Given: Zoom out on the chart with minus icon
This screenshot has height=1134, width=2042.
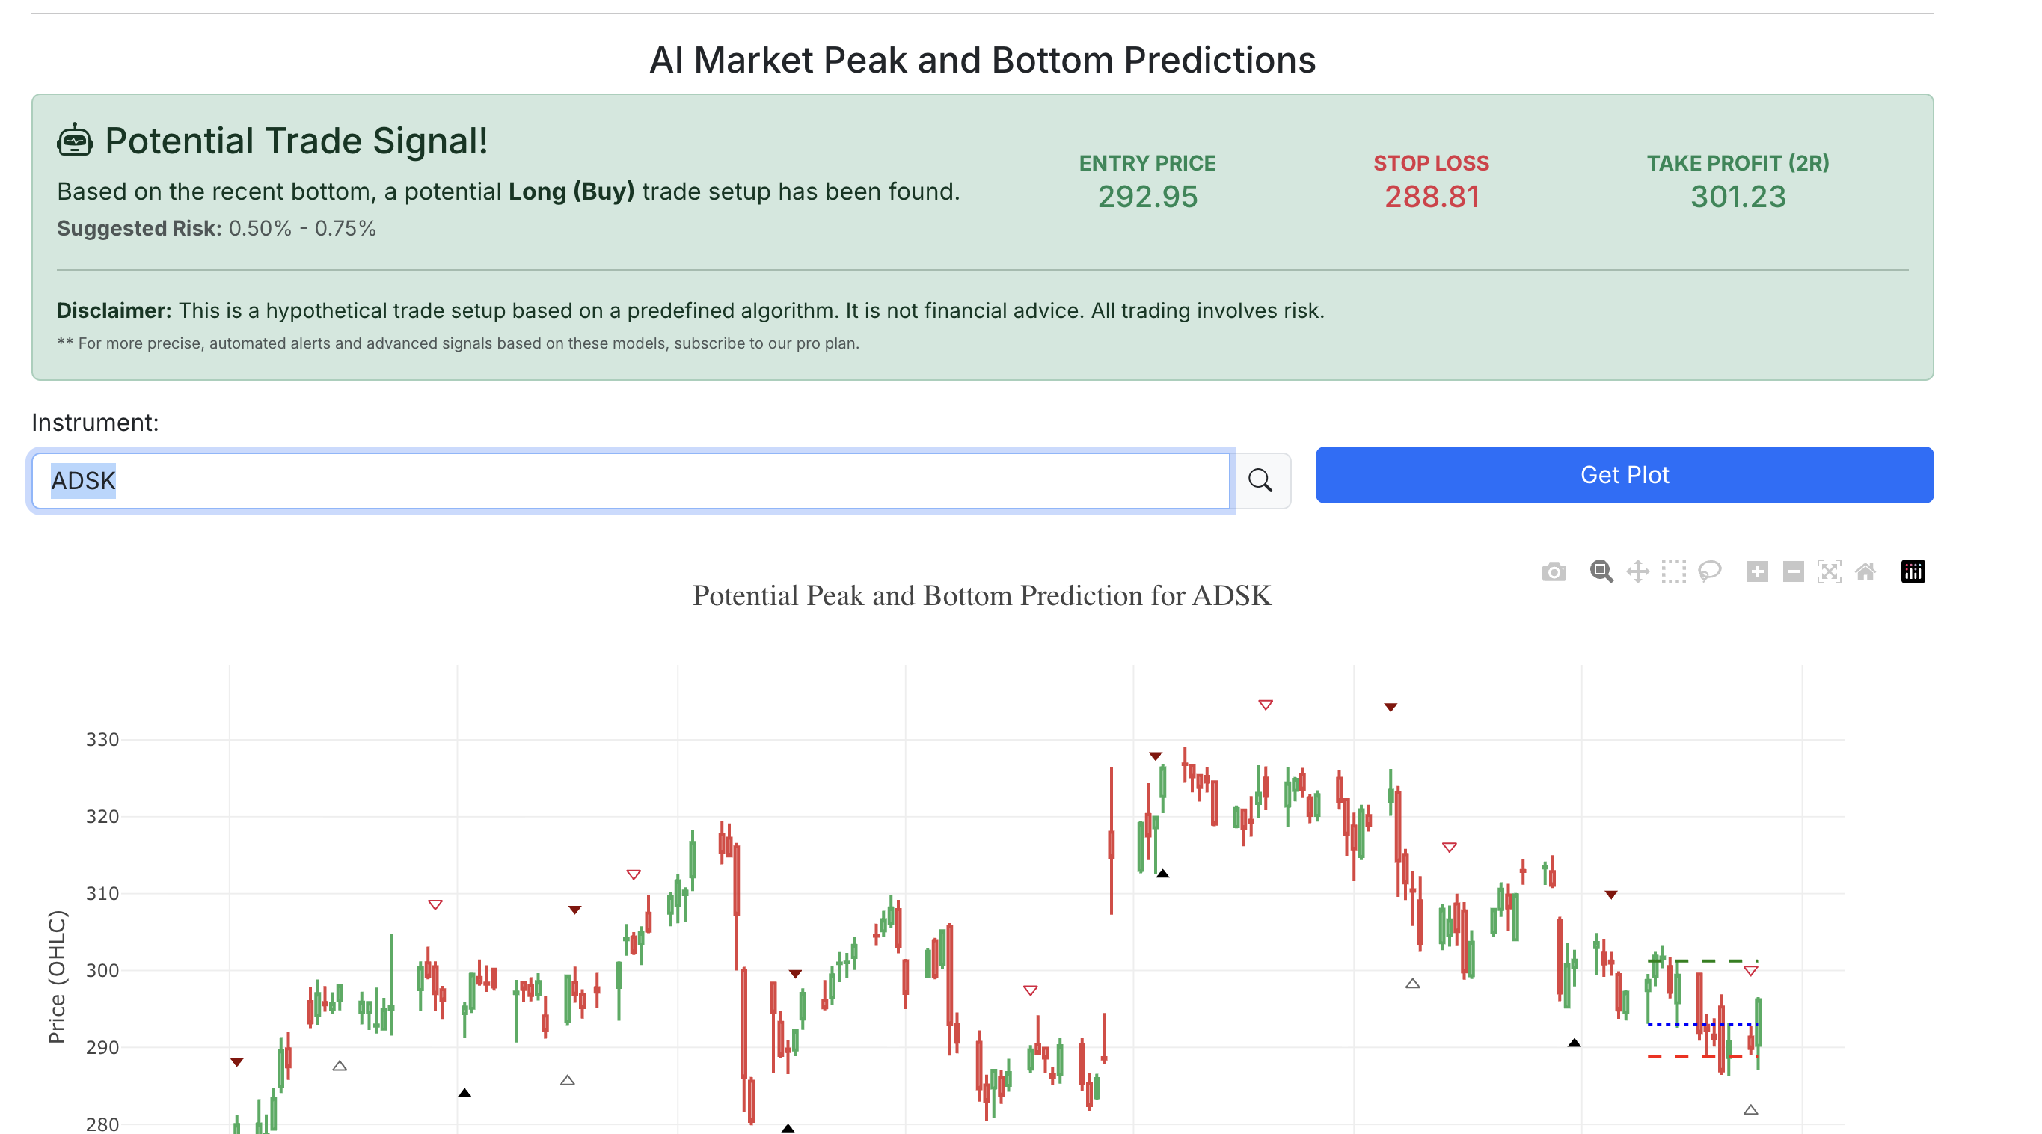Looking at the screenshot, I should (x=1793, y=571).
